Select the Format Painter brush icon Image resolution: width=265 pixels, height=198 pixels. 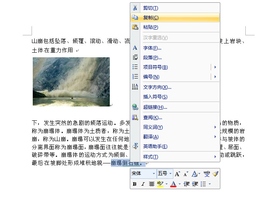coord(215,173)
